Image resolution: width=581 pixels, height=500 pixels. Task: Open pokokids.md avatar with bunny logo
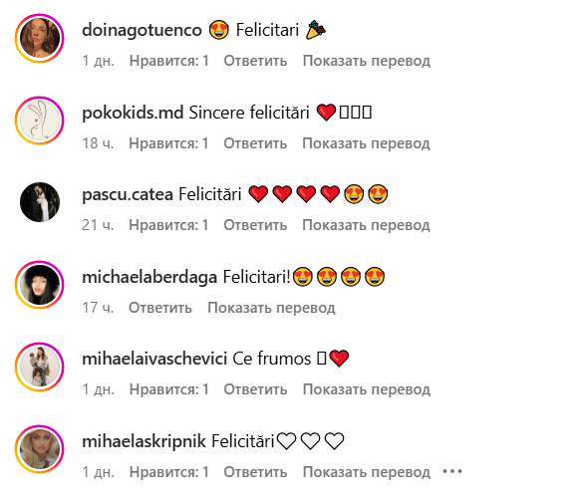pyautogui.click(x=40, y=121)
